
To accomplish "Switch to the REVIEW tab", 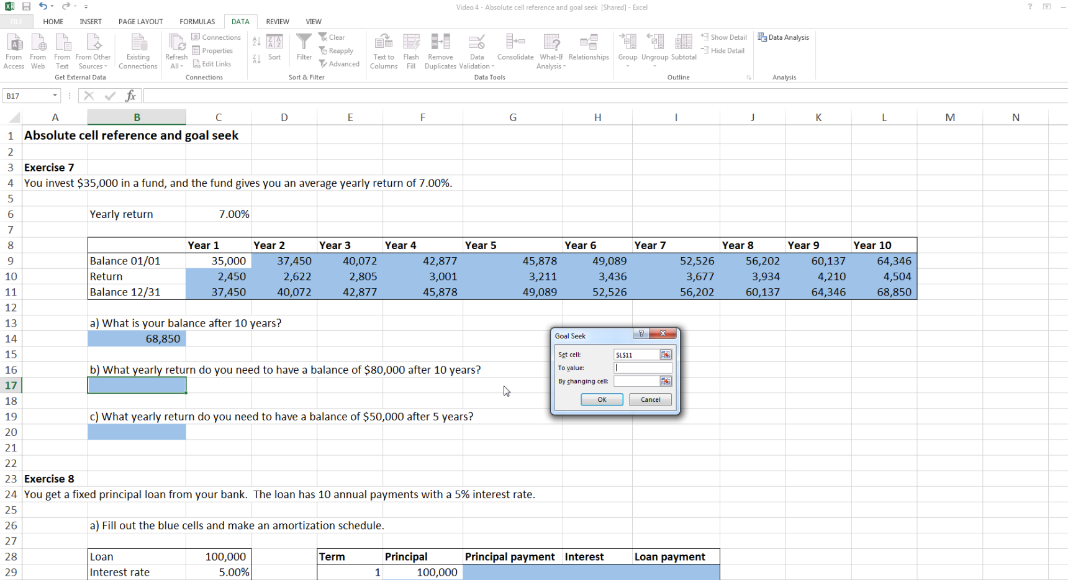I will click(278, 22).
